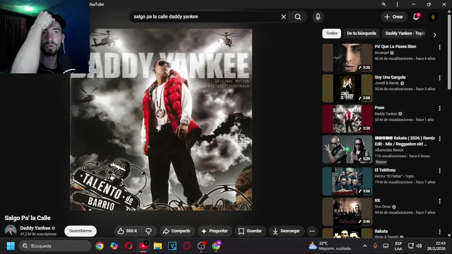Save the video with Guardar
452x254 pixels.
coord(250,231)
